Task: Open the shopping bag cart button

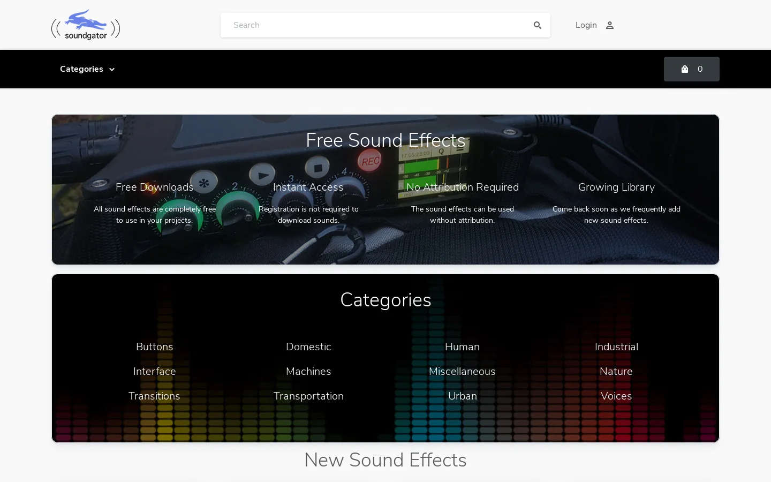Action: click(692, 69)
